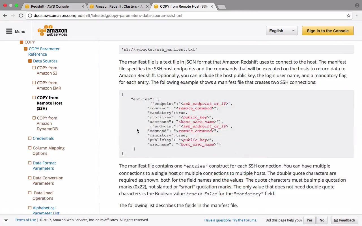Answer Yes to page helpfulness
Image resolution: width=362 pixels, height=226 pixels.
(309, 220)
